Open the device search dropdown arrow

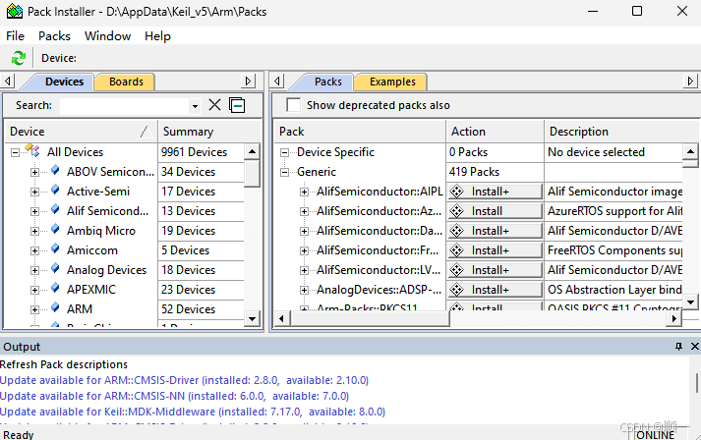point(195,106)
